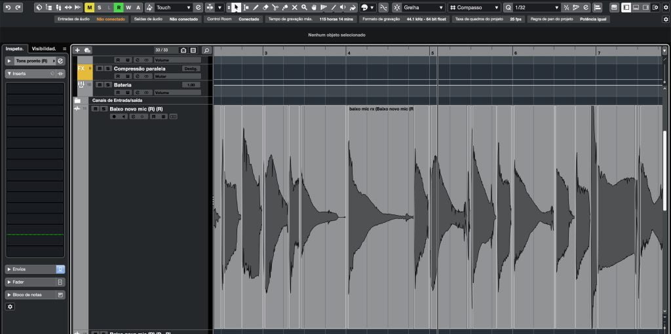The image size is (671, 334).
Task: Open the Touch automation mode dropdown
Action: [x=173, y=8]
